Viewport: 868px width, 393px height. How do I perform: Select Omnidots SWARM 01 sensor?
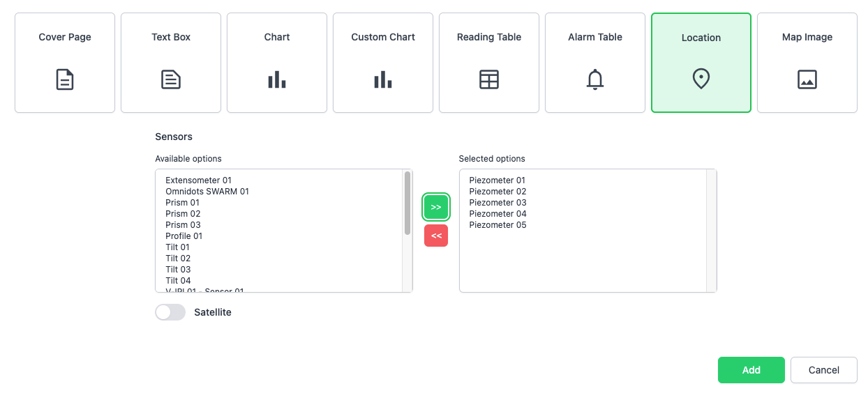tap(207, 192)
